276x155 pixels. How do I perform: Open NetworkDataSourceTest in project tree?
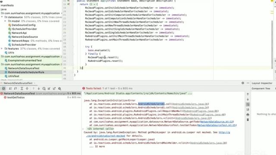click(x=24, y=68)
